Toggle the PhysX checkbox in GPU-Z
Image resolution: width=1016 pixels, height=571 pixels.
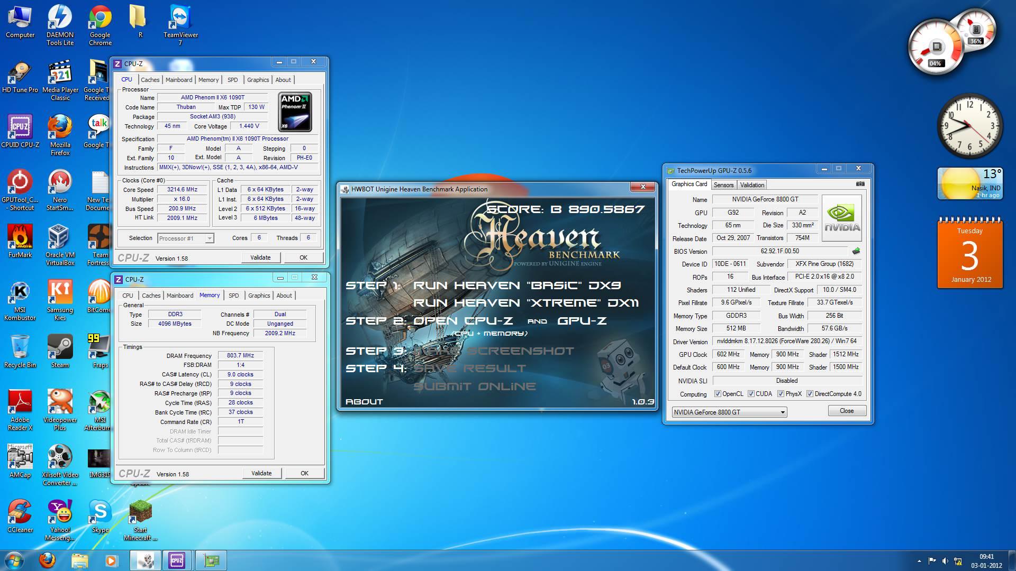point(781,394)
